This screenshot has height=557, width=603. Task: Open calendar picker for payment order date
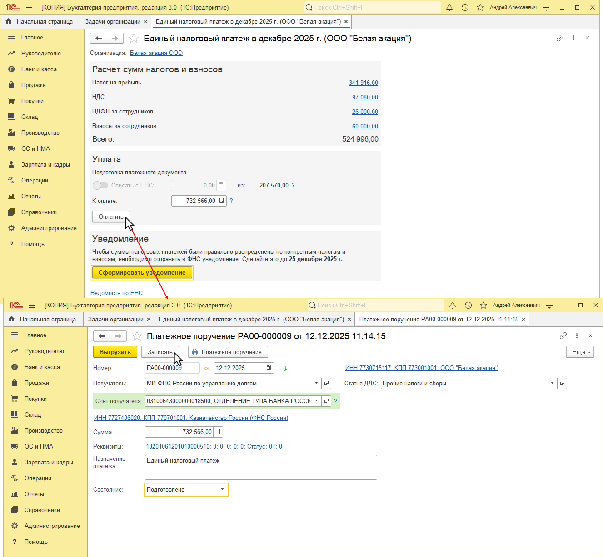(x=269, y=368)
